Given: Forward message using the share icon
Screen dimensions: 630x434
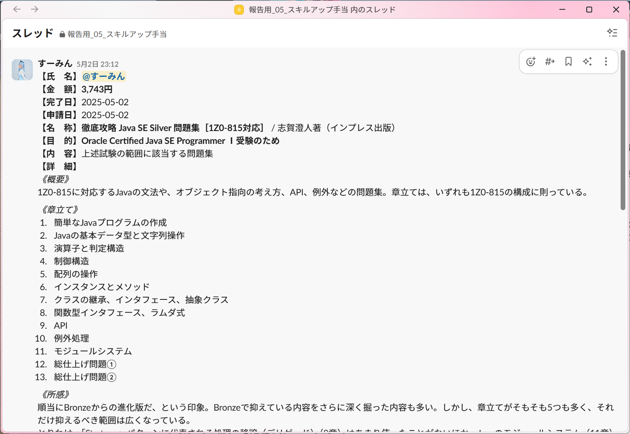Looking at the screenshot, I should [549, 62].
